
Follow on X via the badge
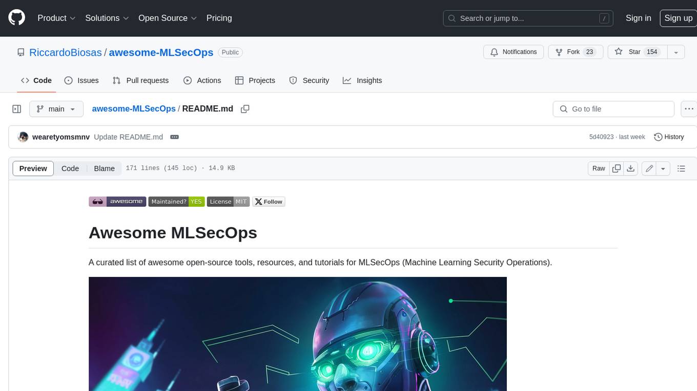click(269, 202)
